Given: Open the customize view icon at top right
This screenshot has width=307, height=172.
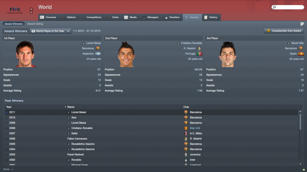Looking at the screenshot, I should [302, 24].
